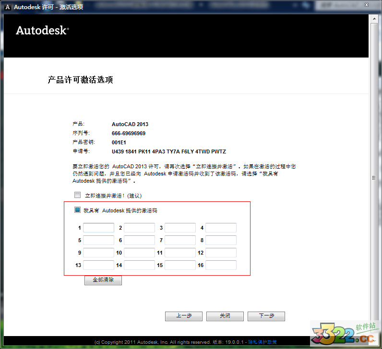Click activation code field 4
The width and height of the screenshot is (382, 349).
point(221,228)
